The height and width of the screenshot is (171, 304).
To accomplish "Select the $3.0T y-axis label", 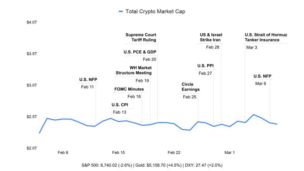I will 32,85.
